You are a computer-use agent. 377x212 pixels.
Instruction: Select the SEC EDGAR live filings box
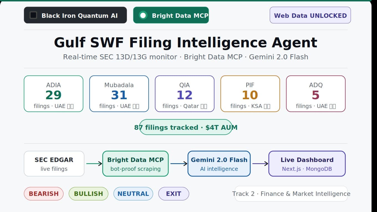(54, 164)
